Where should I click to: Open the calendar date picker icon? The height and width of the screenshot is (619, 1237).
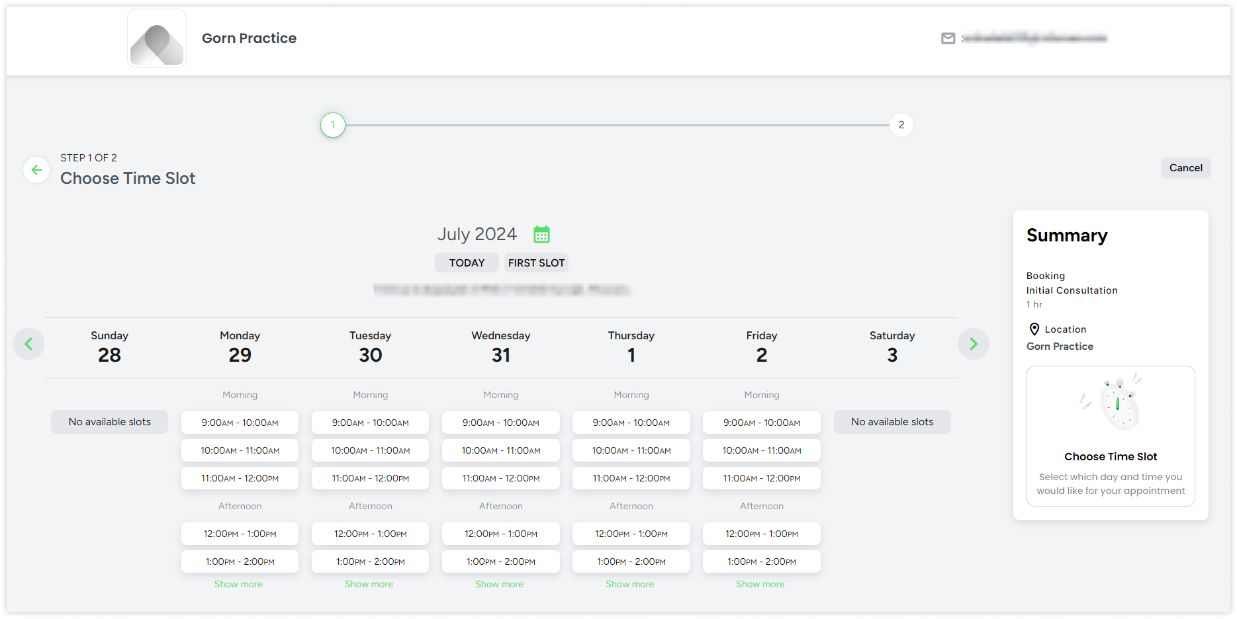click(541, 234)
